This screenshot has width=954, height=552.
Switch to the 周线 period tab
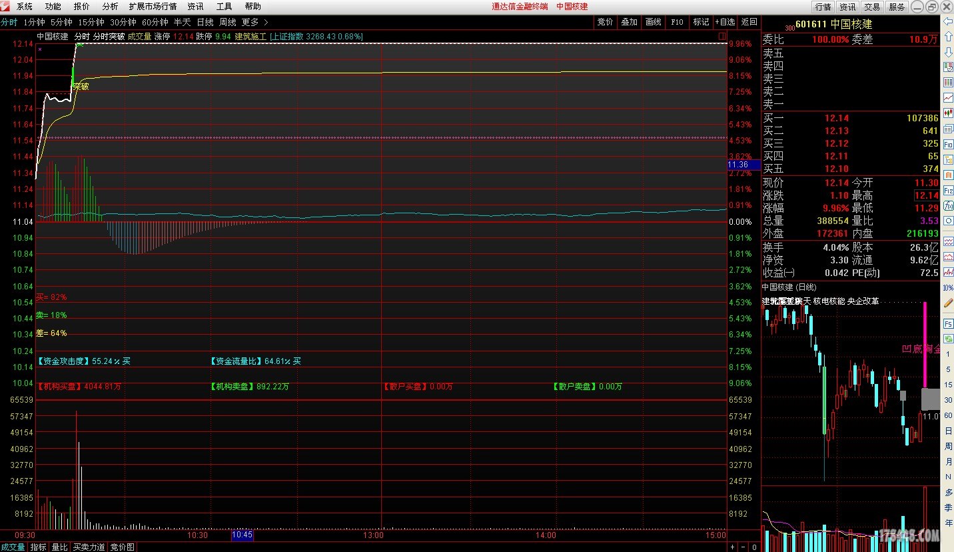(227, 22)
